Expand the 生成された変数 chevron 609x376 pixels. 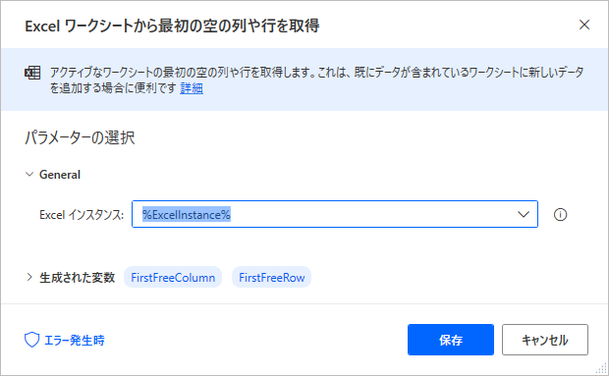[29, 277]
